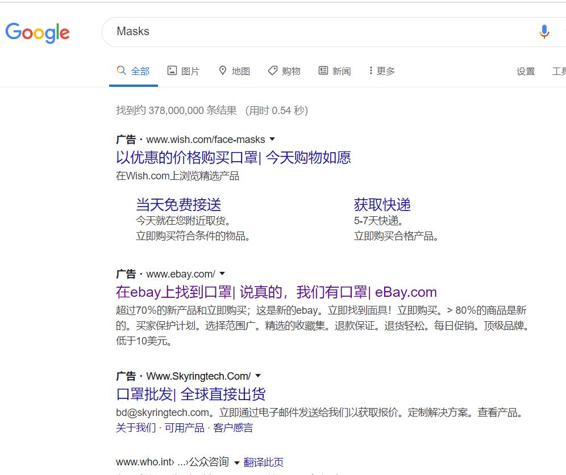Viewport: 566px width, 475px height.
Task: Go to the 新闻 (News) tab
Action: [x=335, y=71]
